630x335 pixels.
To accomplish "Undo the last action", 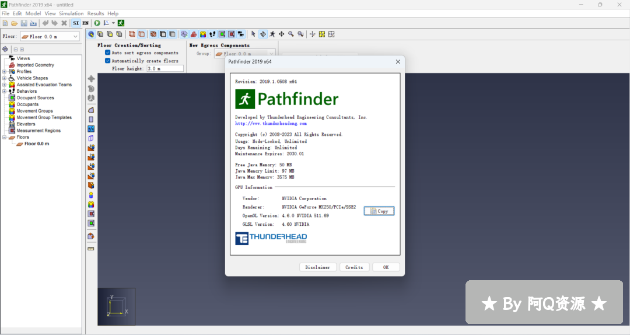I will [45, 23].
